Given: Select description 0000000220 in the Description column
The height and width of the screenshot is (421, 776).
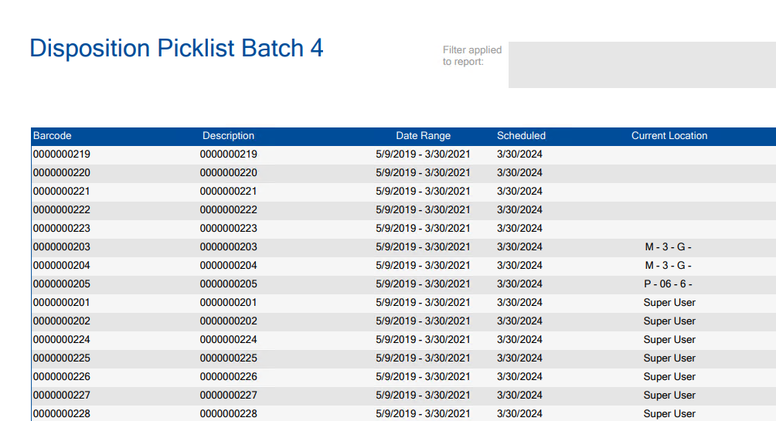Looking at the screenshot, I should [228, 173].
